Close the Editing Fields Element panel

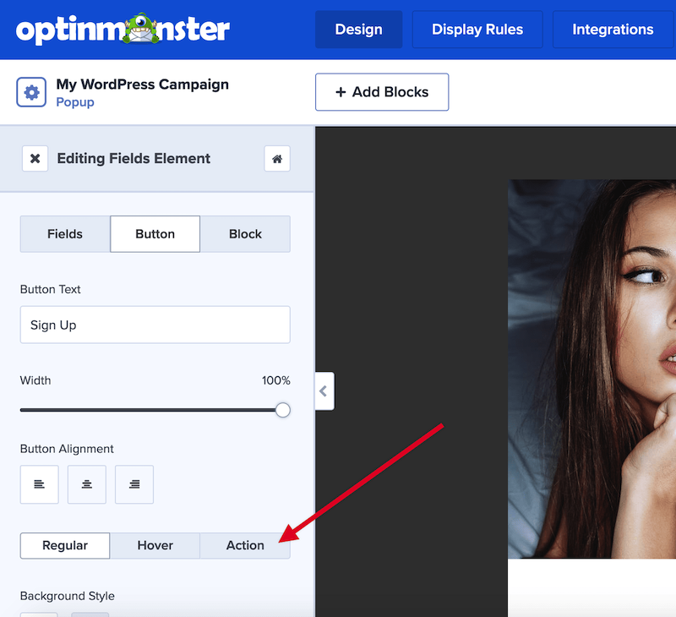click(35, 159)
